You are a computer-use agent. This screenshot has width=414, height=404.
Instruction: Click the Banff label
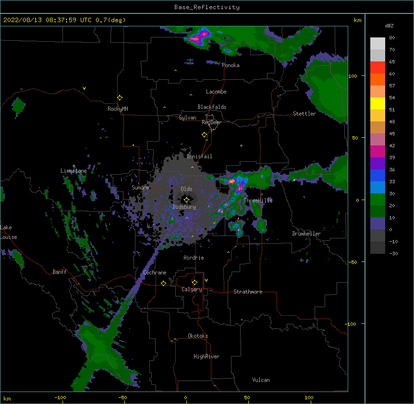pos(60,272)
